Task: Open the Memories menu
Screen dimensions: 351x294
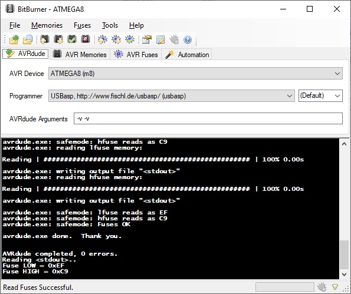Action: [x=47, y=25]
